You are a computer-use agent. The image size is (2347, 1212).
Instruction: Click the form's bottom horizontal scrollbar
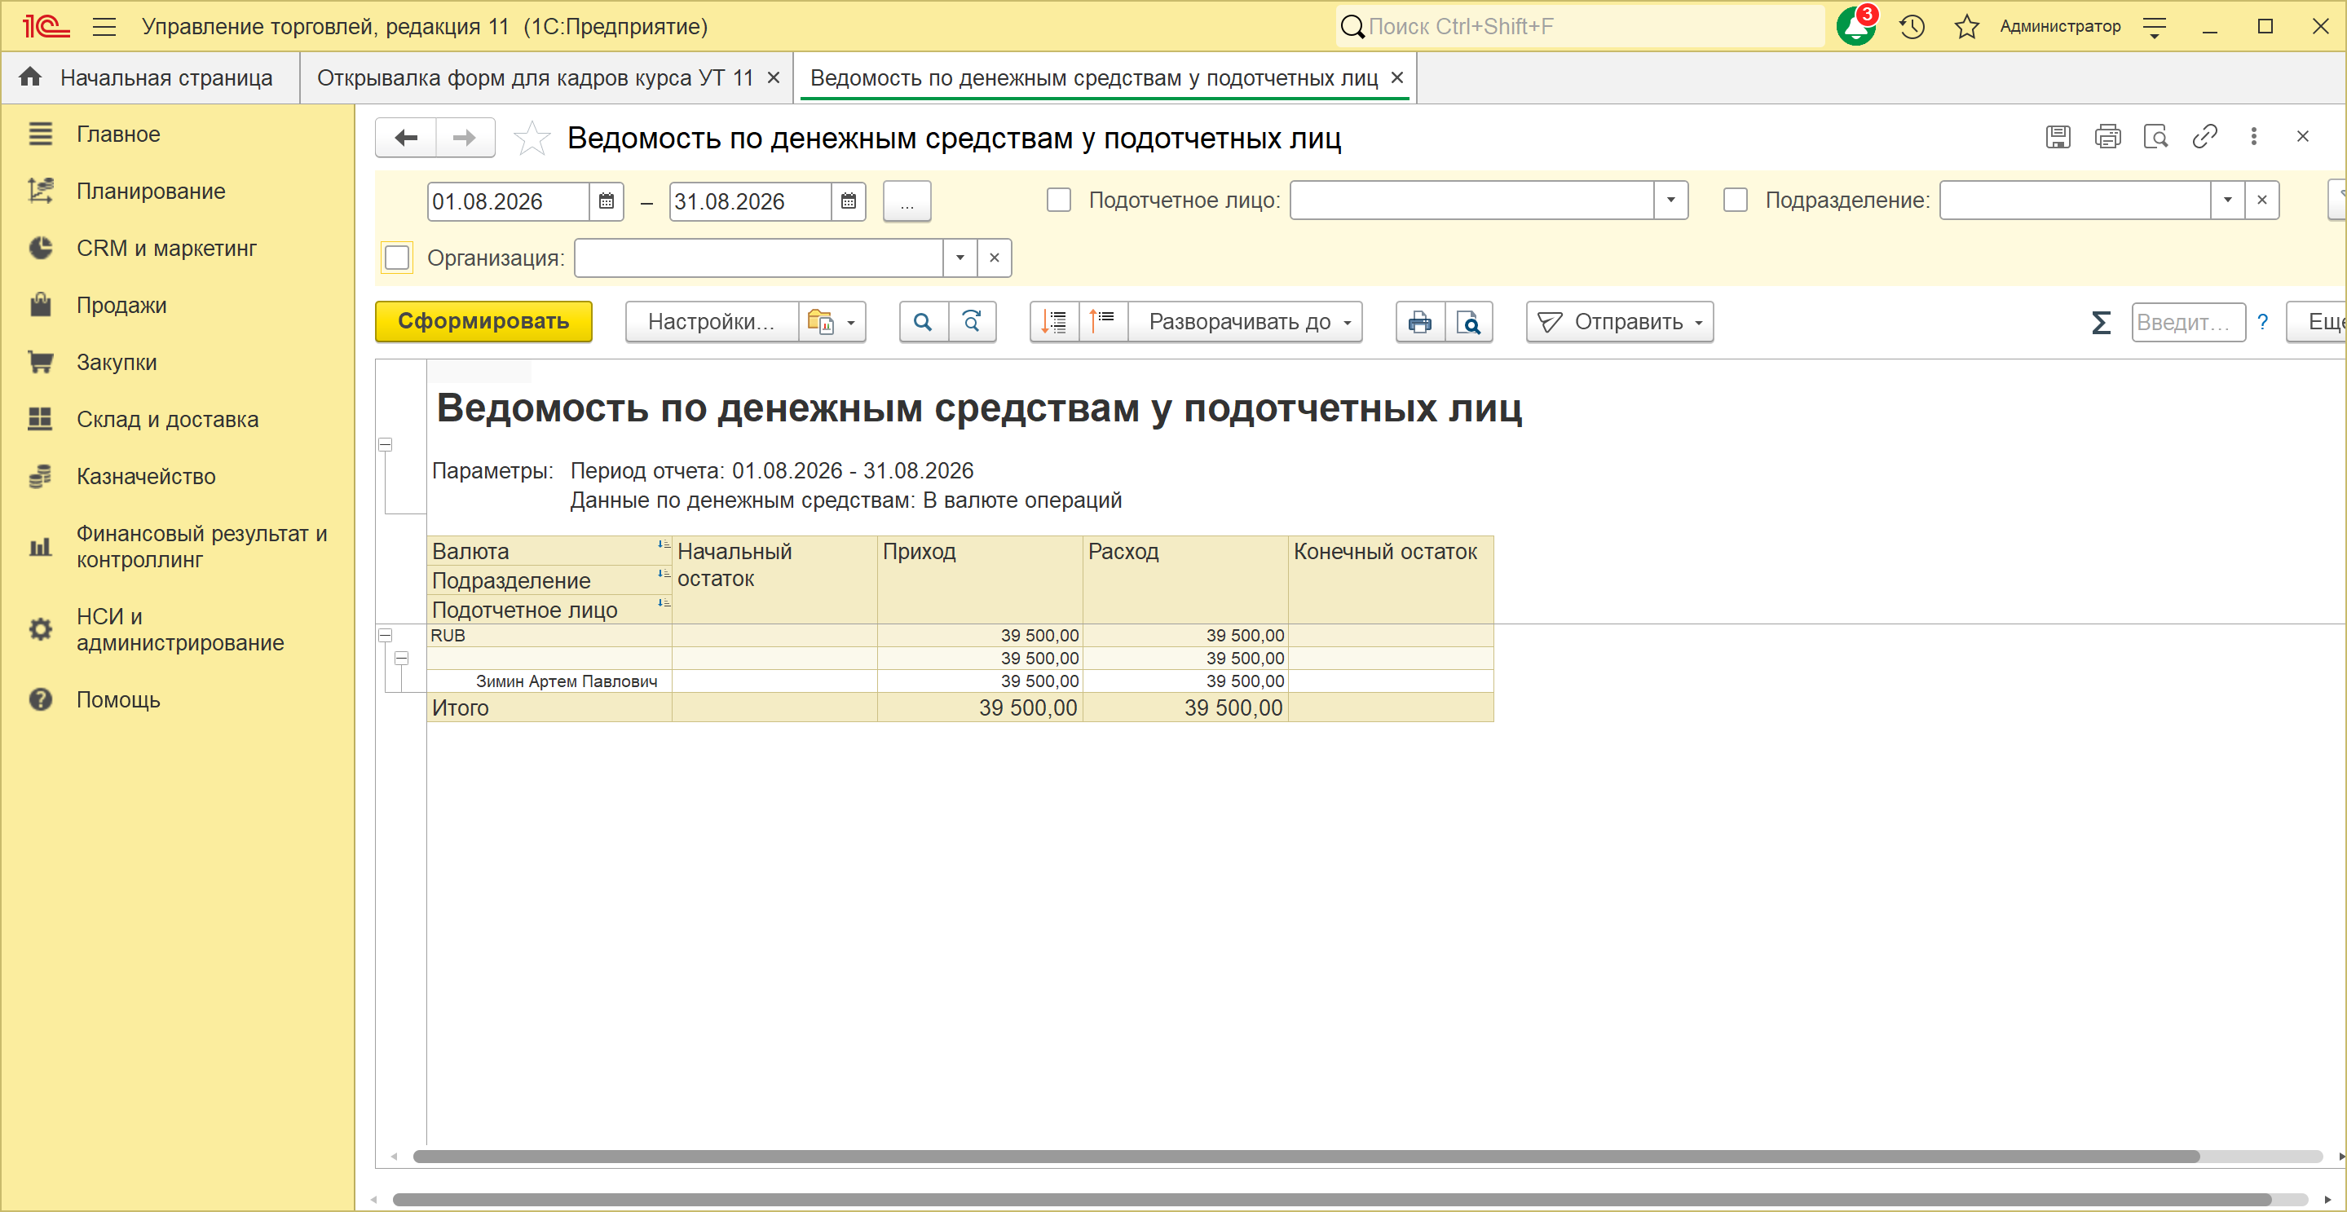[1332, 1199]
